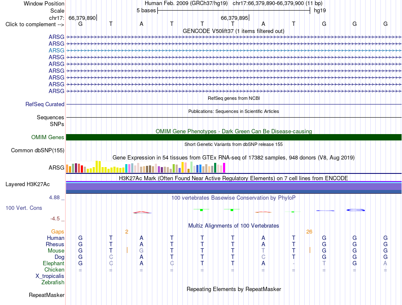Select the Mouse alignment row label

pyautogui.click(x=56, y=251)
